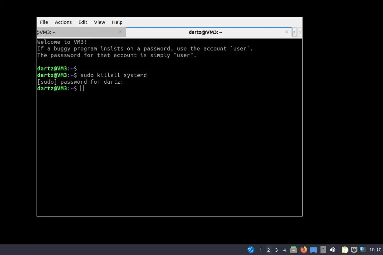Viewport: 383px width, 255px height.
Task: Open the Edit menu
Action: click(x=83, y=22)
